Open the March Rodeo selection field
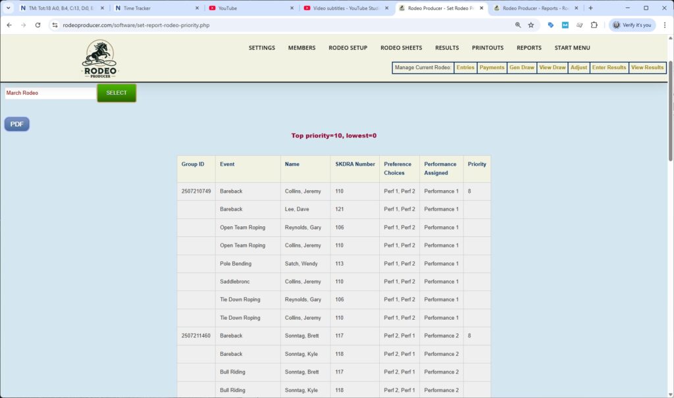Viewport: 674px width, 398px height. click(x=50, y=93)
